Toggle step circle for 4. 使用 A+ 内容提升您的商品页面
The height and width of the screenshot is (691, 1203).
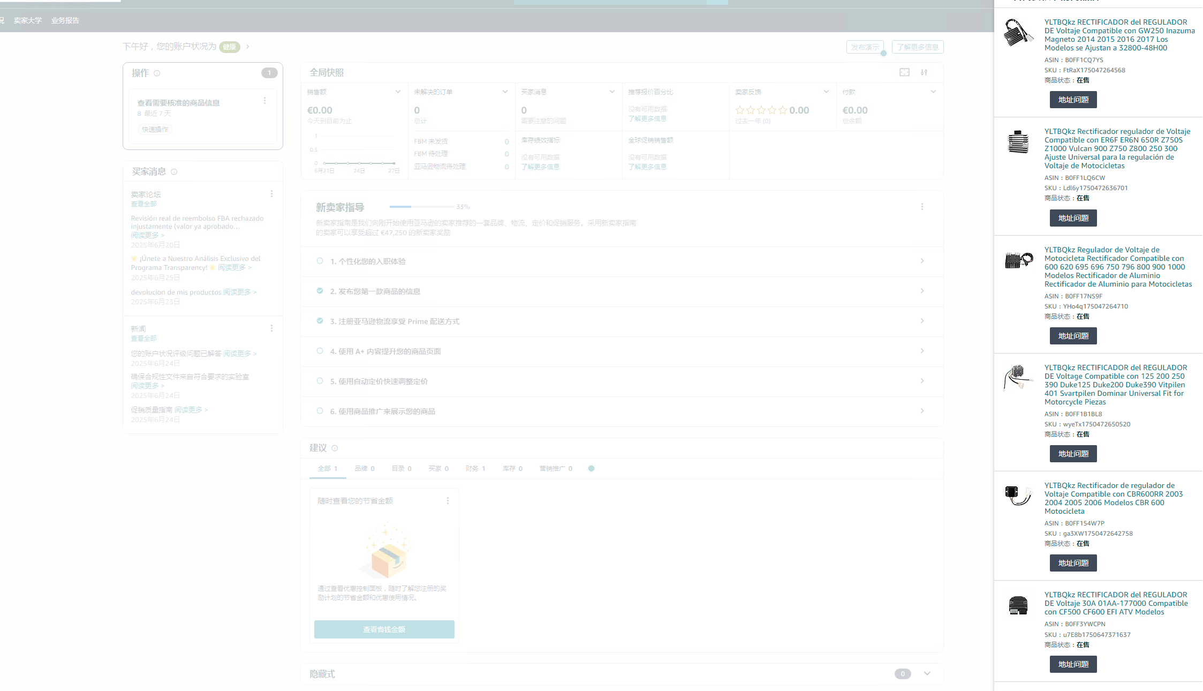pyautogui.click(x=320, y=351)
